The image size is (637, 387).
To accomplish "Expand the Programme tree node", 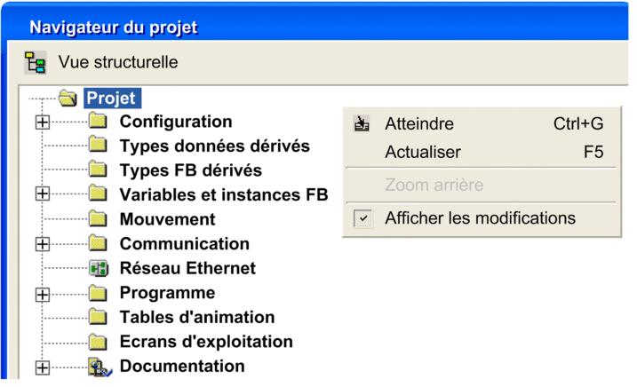I will pyautogui.click(x=43, y=295).
